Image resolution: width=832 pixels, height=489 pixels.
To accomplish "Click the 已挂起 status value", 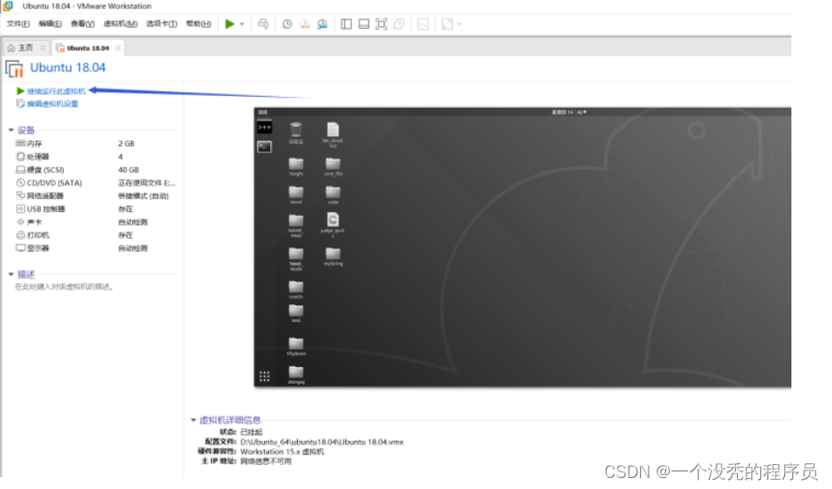I will point(251,432).
